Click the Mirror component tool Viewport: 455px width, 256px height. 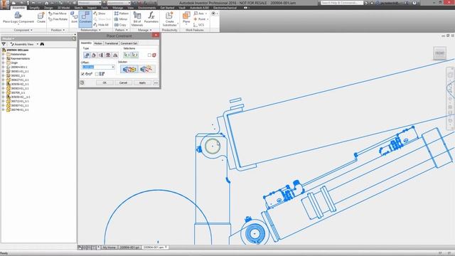[x=121, y=19]
